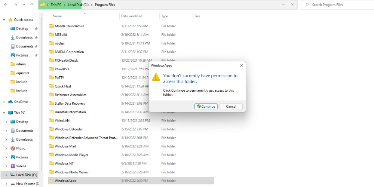Image resolution: width=374 pixels, height=187 pixels.
Task: Select the Windows Defender folder icon
Action: click(x=52, y=129)
